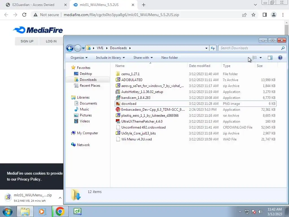Viewport: 289px width, 217px height.
Task: Close the E2Guardian tab
Action: point(65,5)
